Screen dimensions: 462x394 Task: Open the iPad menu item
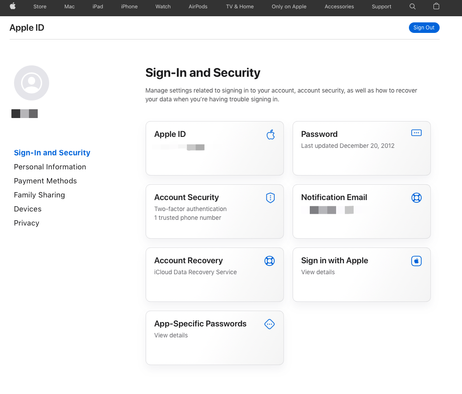pos(98,7)
